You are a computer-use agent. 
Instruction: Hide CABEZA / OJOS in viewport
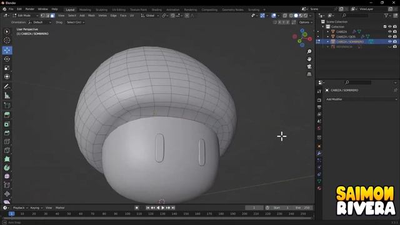[390, 36]
